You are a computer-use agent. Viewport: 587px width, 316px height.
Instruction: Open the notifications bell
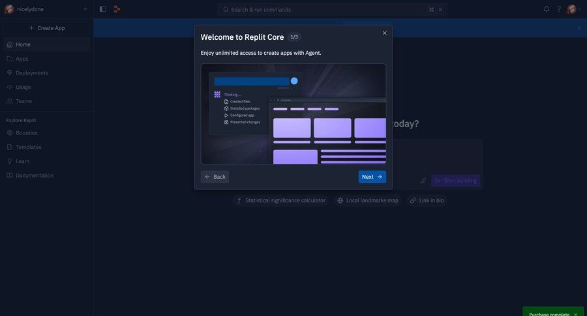point(547,9)
